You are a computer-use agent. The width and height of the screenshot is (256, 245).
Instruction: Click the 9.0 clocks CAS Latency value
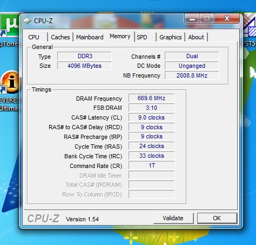pyautogui.click(x=152, y=117)
